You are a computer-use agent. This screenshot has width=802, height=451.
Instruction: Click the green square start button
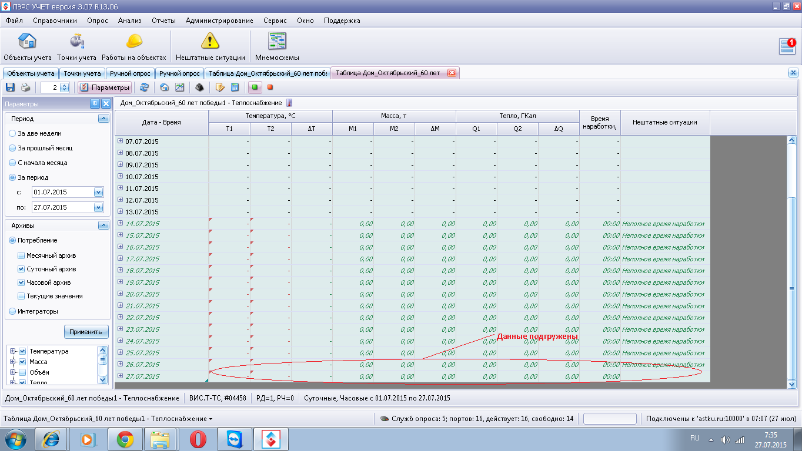click(x=255, y=87)
